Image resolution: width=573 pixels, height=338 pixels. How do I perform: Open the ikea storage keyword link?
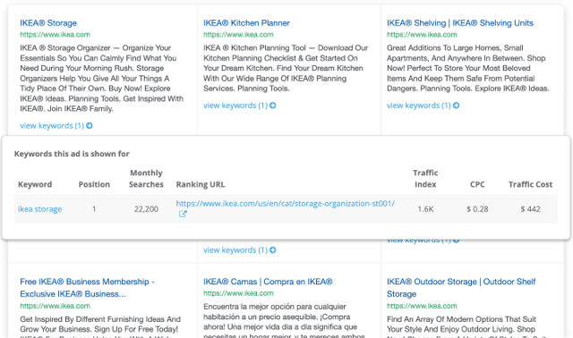click(x=39, y=209)
